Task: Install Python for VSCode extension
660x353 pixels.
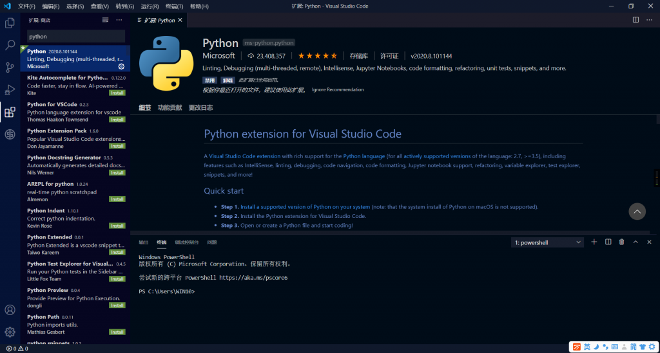Action: pyautogui.click(x=117, y=120)
